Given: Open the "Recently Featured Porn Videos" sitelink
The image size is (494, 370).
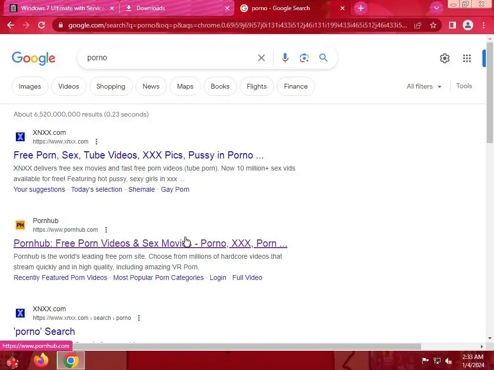Looking at the screenshot, I should (60, 277).
